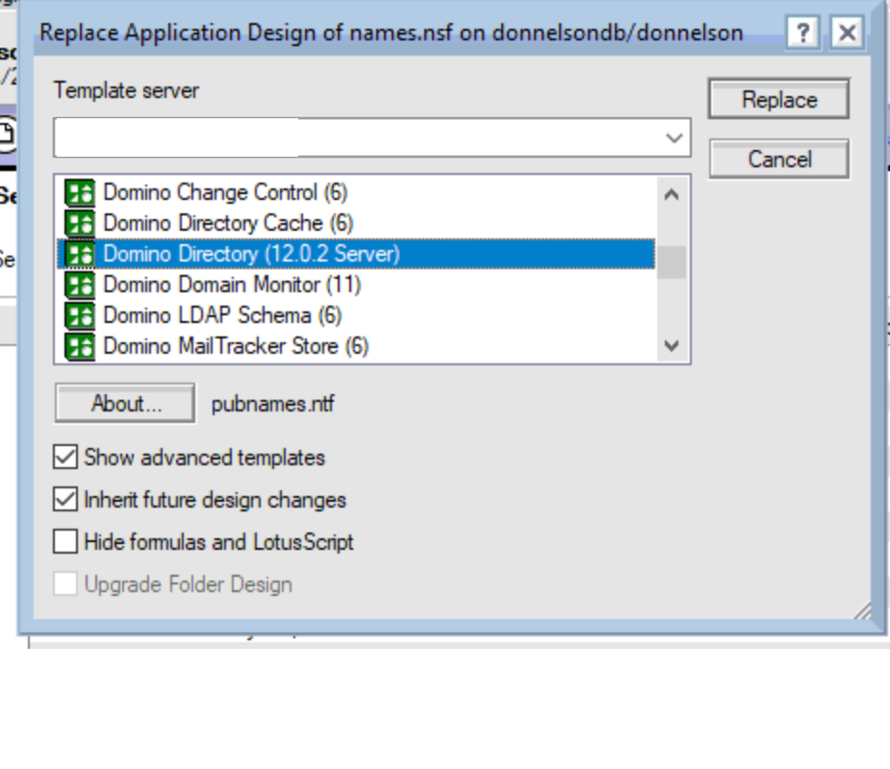Click the Domino MailTracker Store template icon
Image resolution: width=890 pixels, height=769 pixels.
tap(80, 346)
